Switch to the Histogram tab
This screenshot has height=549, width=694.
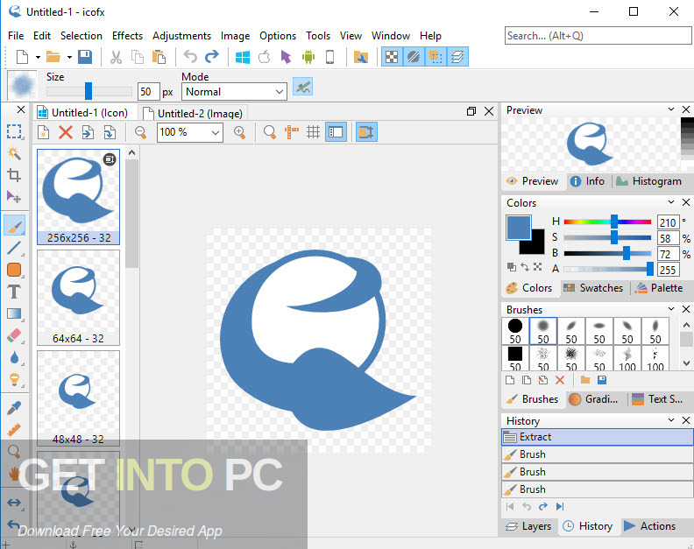(648, 181)
